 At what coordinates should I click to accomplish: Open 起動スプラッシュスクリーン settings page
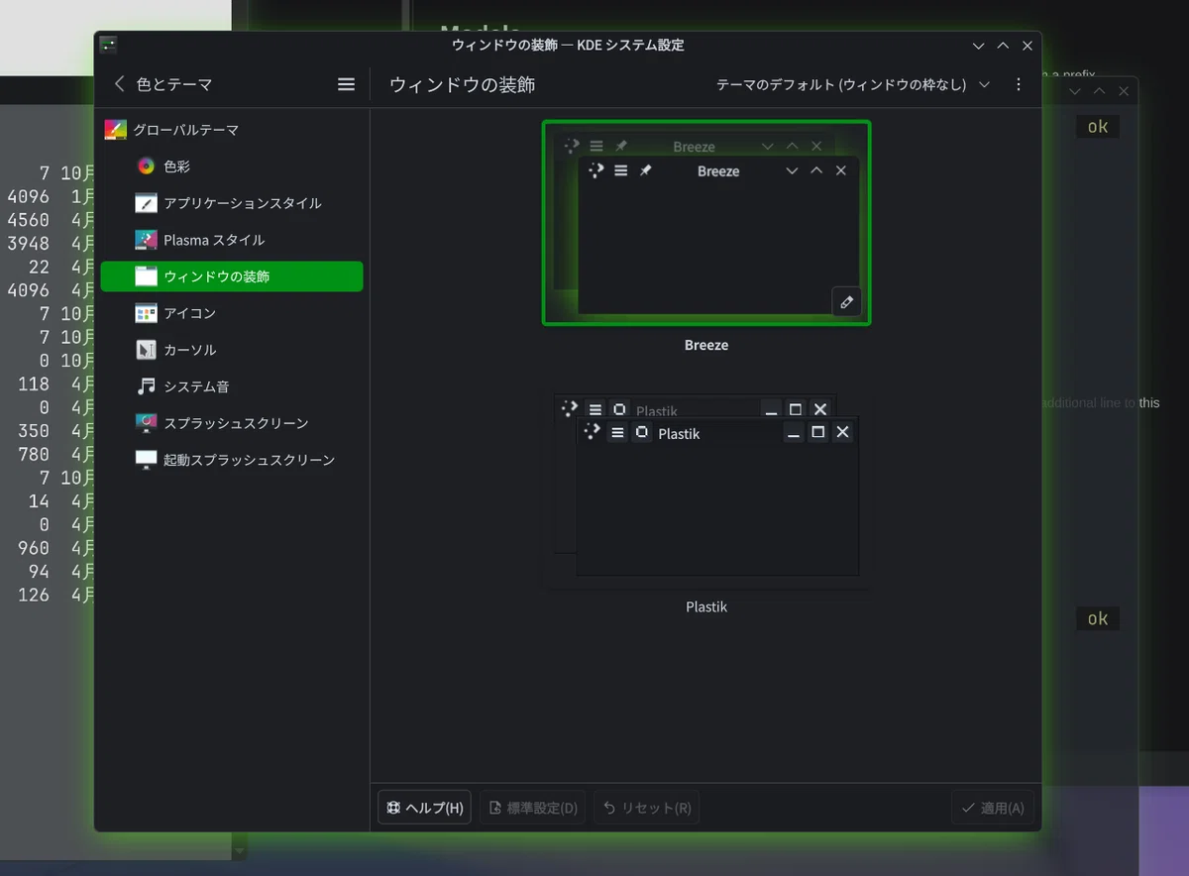click(232, 460)
